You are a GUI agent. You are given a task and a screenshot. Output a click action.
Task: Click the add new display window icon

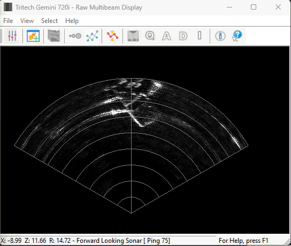[33, 36]
